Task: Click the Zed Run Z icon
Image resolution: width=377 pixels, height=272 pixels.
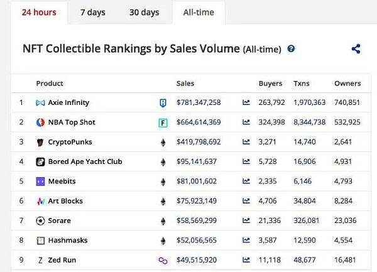Action: 40,260
